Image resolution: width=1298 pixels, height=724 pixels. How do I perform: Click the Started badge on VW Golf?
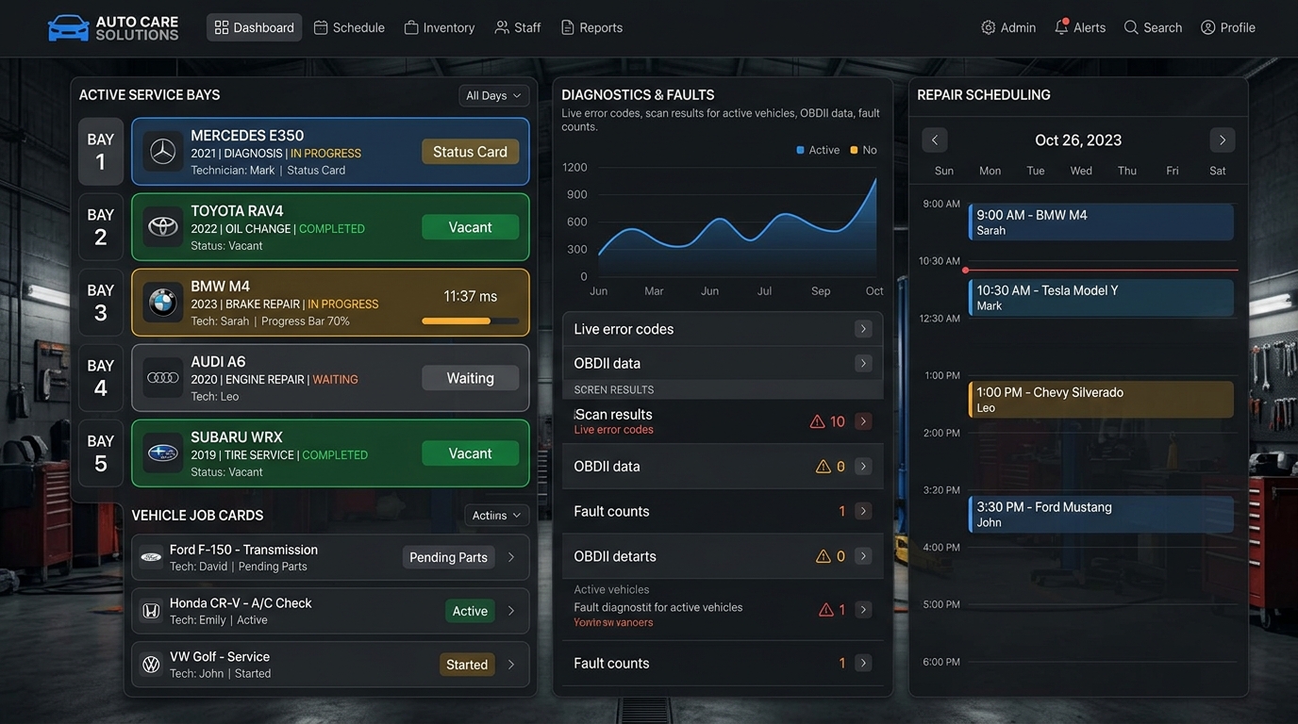pyautogui.click(x=467, y=665)
